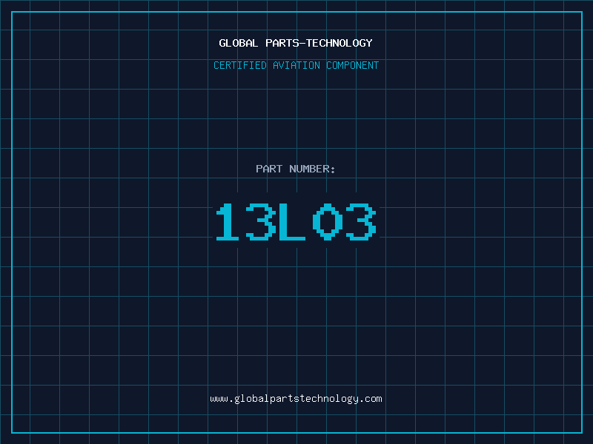The width and height of the screenshot is (593, 444).
Task: Click the PART NUMBER: label
Action: coord(296,169)
